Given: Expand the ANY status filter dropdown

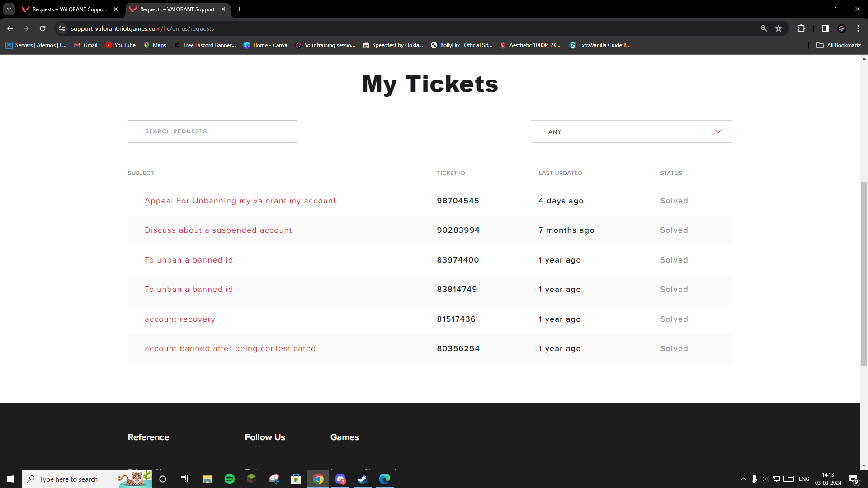Looking at the screenshot, I should coord(631,131).
